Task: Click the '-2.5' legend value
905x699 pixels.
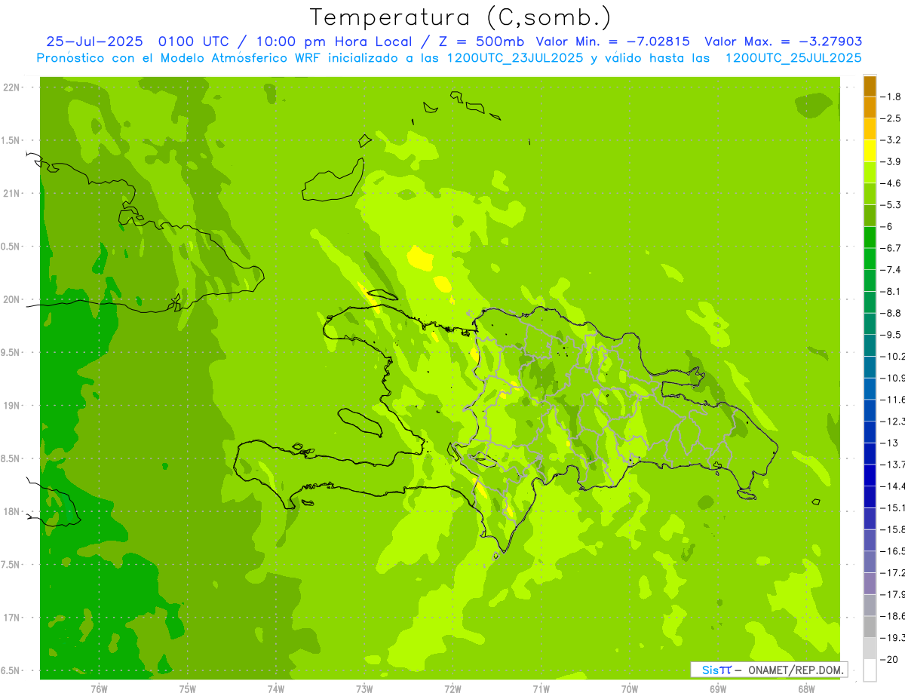Action: [891, 118]
